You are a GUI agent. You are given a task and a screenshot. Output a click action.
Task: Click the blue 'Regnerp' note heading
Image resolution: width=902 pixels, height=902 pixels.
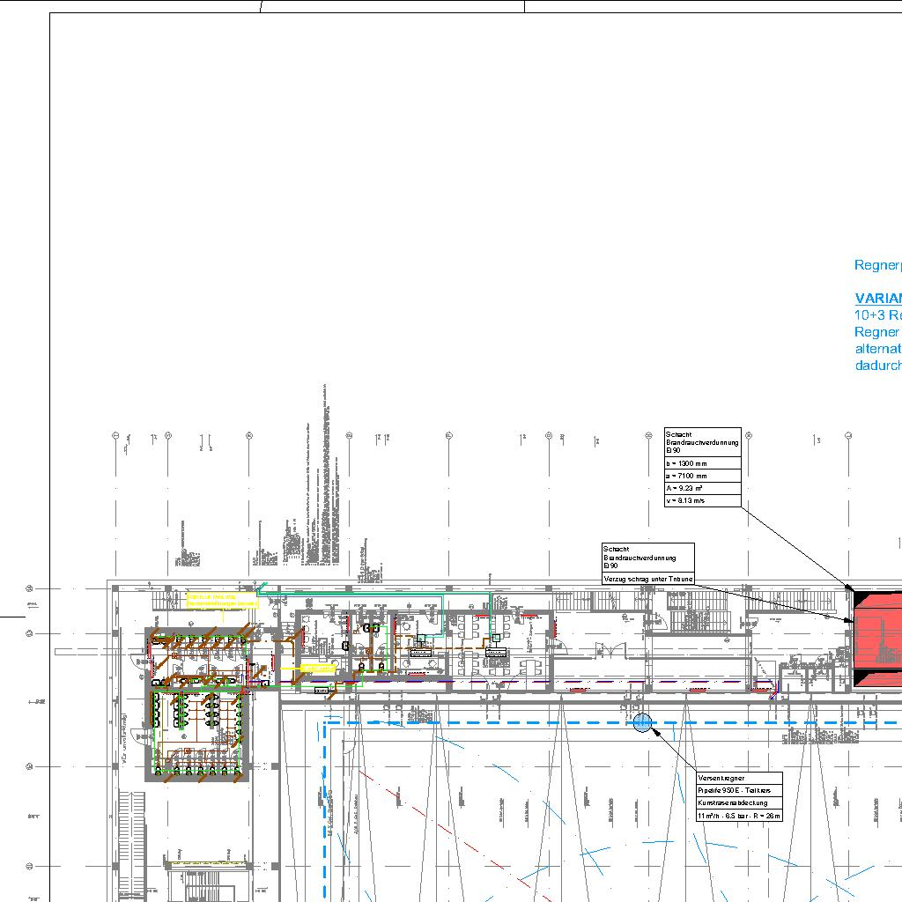(x=877, y=265)
